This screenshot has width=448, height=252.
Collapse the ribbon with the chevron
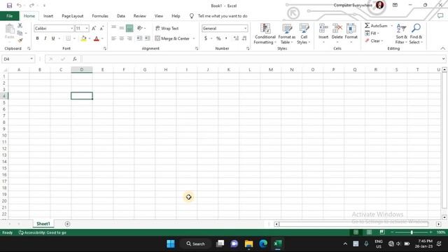point(442,48)
